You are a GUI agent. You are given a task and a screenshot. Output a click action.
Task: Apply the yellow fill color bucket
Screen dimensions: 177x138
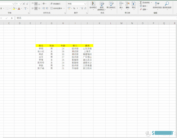click(x=14, y=8)
